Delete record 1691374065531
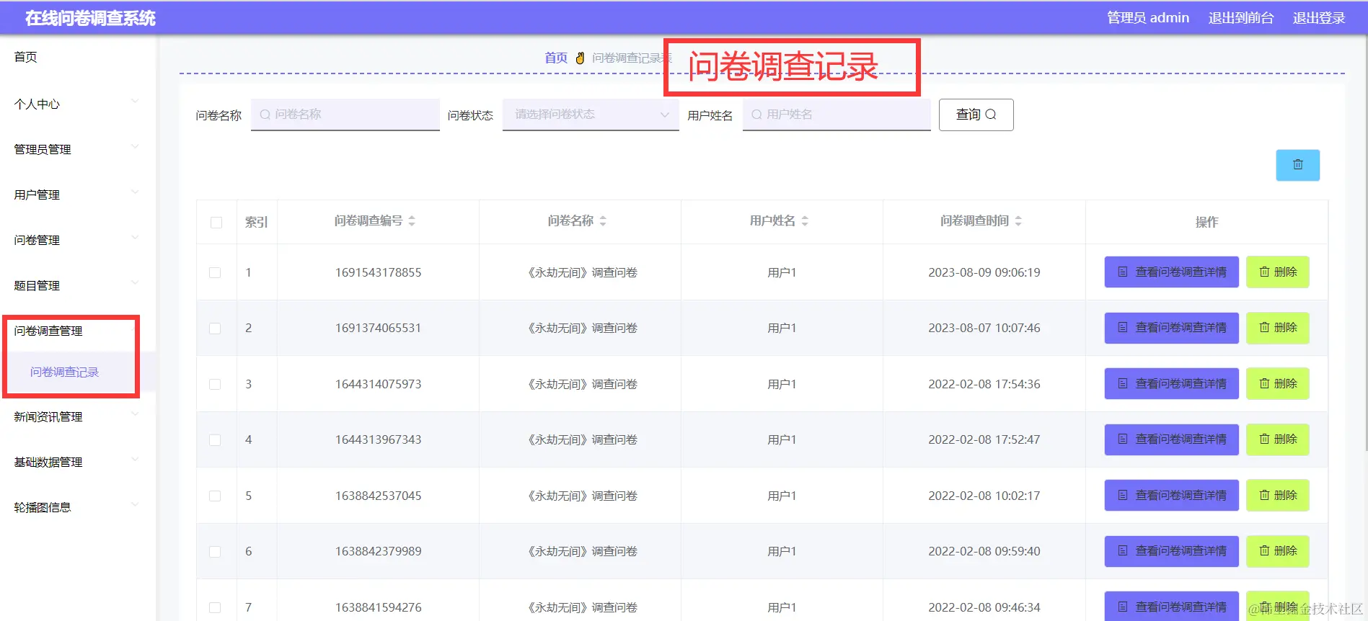This screenshot has height=621, width=1368. pyautogui.click(x=1277, y=328)
